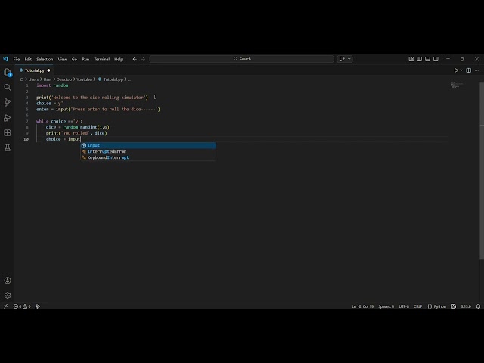
Task: Open the Run and Debug view
Action: [8, 118]
